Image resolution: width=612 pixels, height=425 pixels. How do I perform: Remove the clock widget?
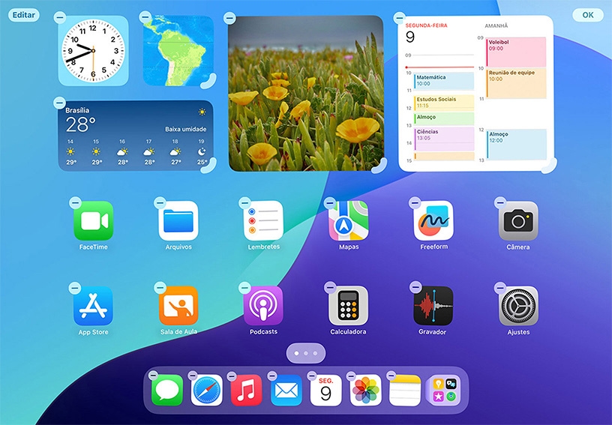60,17
